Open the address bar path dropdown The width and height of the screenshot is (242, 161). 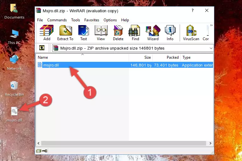[x=211, y=48]
